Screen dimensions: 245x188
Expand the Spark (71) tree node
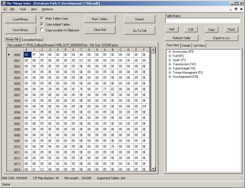click(170, 60)
